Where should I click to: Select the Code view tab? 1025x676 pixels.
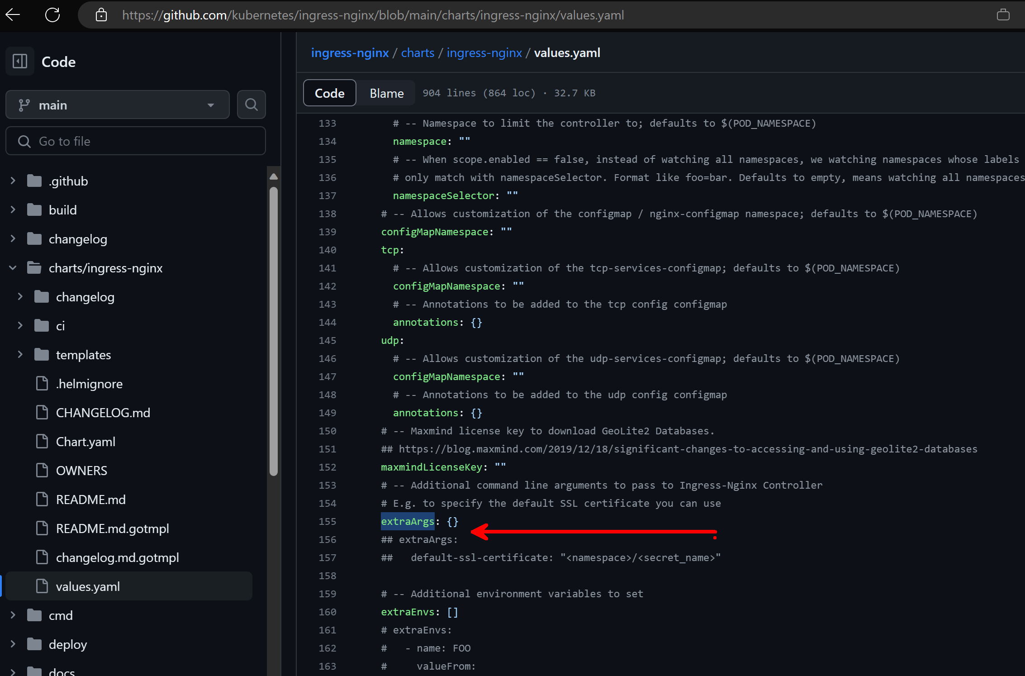(x=329, y=93)
